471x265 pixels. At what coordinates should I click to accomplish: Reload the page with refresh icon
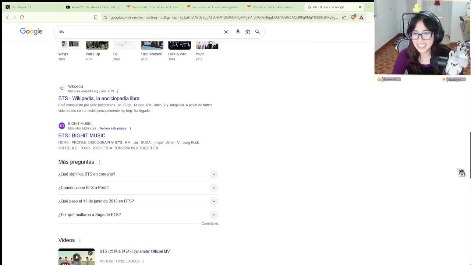(22, 17)
